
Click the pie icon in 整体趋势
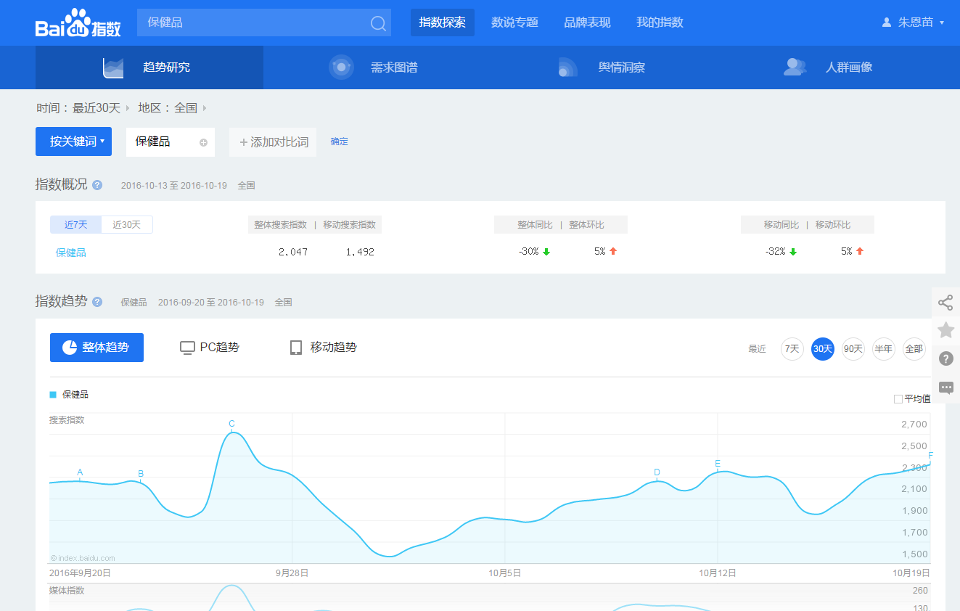click(x=70, y=348)
